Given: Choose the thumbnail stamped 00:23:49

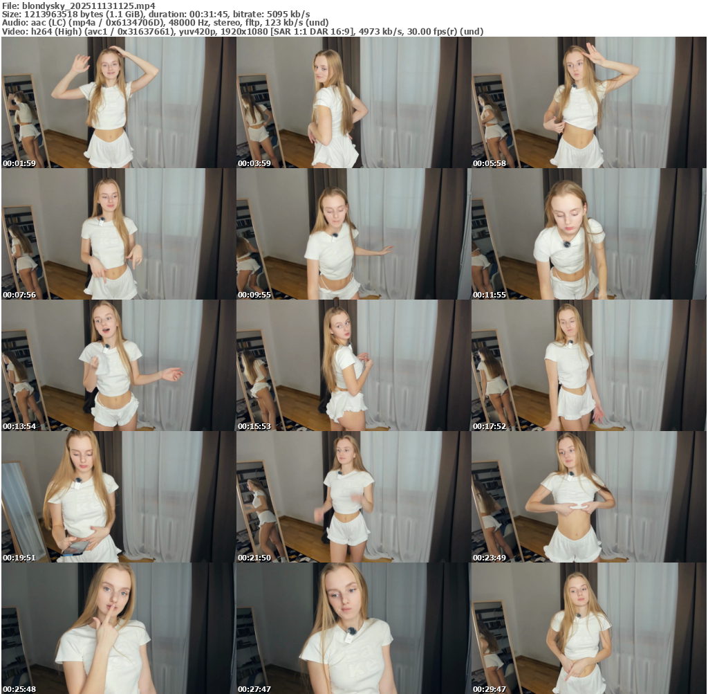Looking at the screenshot, I should click(589, 497).
